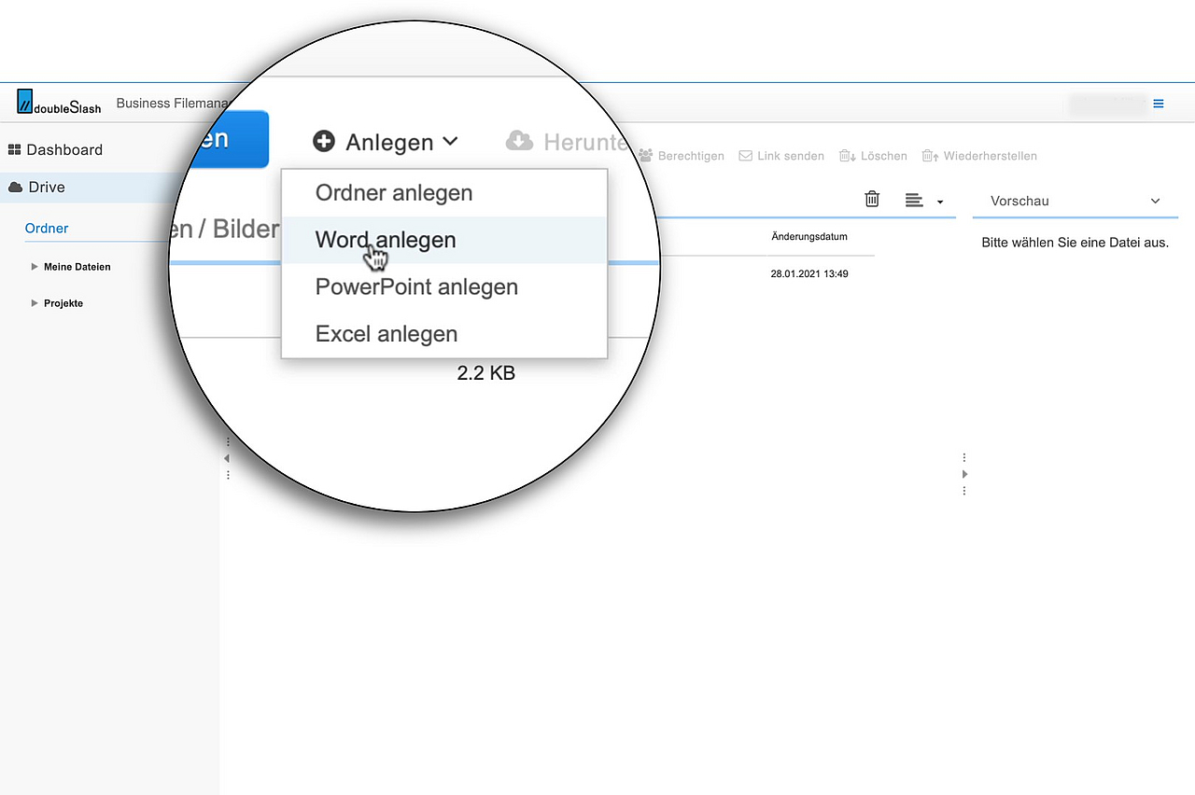Click the Herunterladen cloud download icon
Screen dimensions: 1195x795
click(519, 141)
